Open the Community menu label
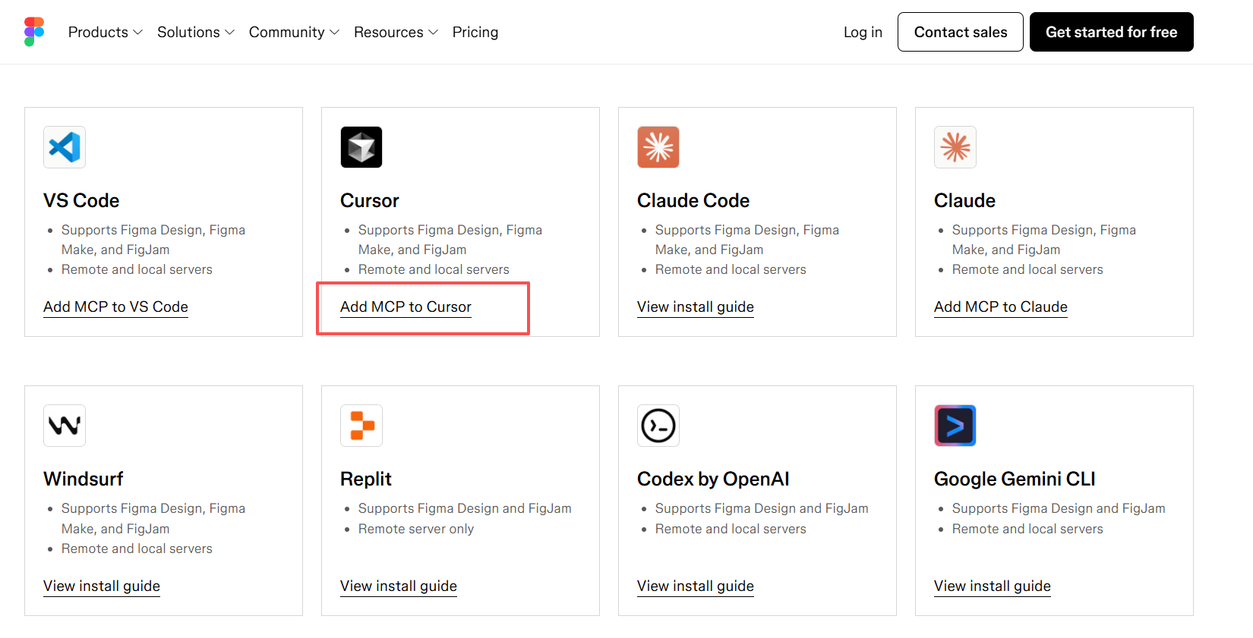The height and width of the screenshot is (638, 1253). click(x=286, y=32)
